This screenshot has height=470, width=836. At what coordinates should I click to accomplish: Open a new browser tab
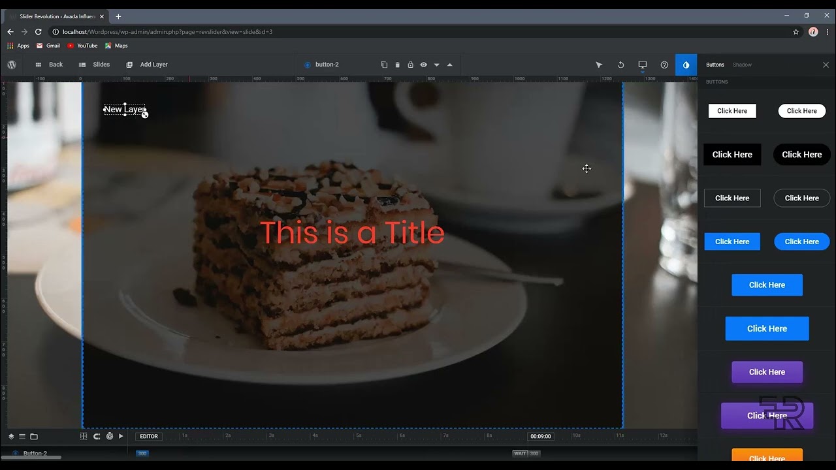[x=118, y=16]
